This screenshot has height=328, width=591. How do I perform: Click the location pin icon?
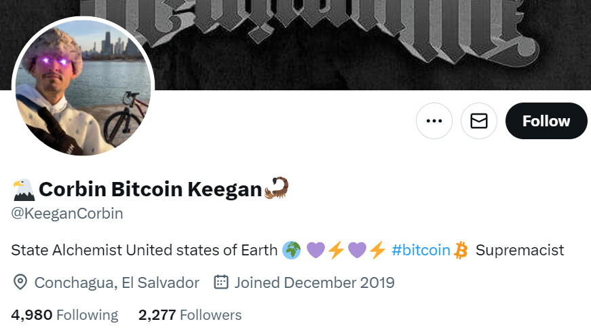[20, 283]
